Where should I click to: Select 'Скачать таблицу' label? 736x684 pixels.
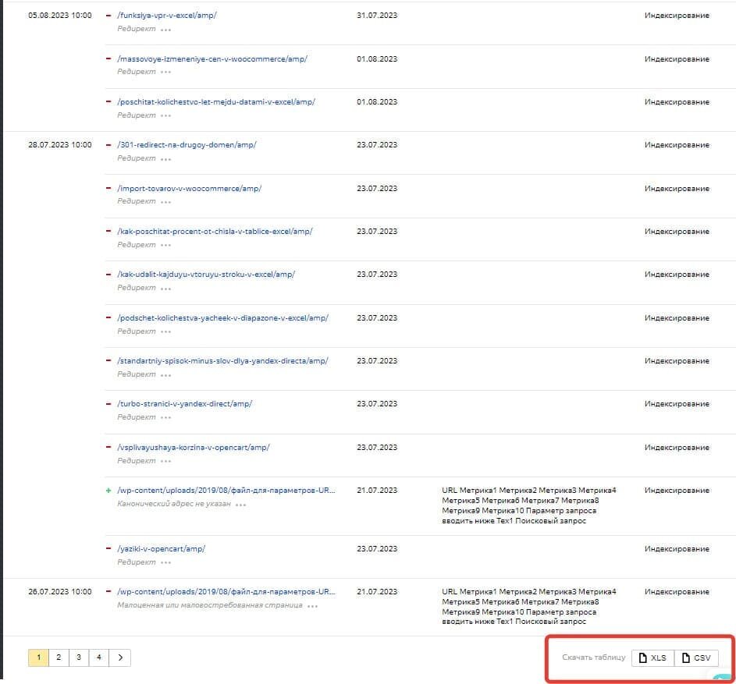[x=594, y=657]
